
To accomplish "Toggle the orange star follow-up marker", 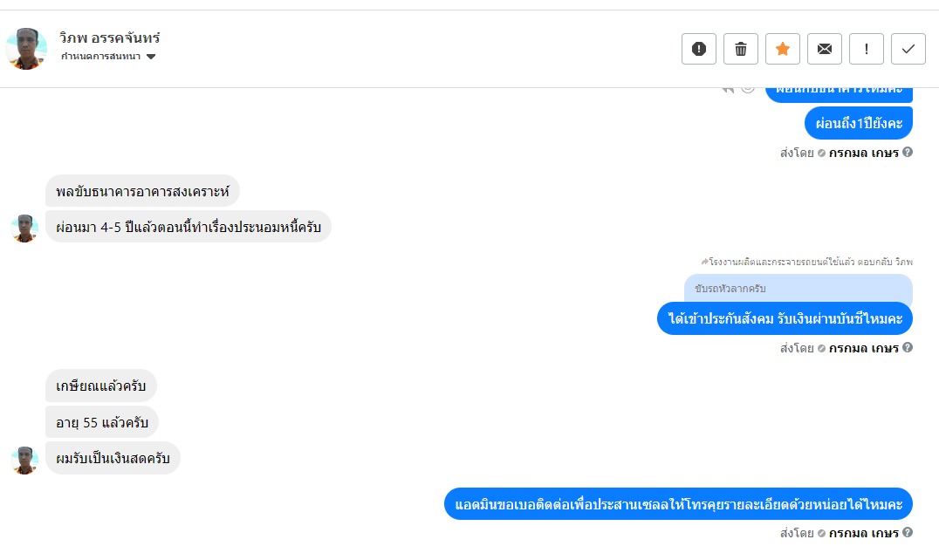I will click(x=783, y=49).
